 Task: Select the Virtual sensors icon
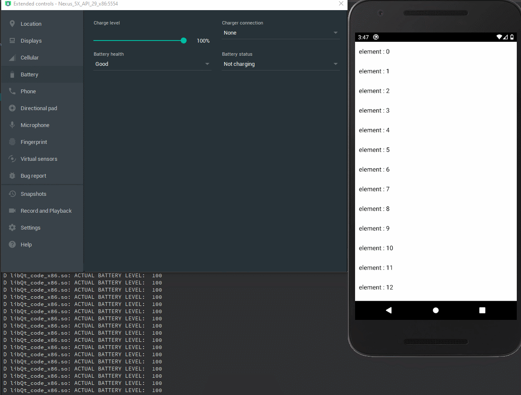[x=13, y=159]
